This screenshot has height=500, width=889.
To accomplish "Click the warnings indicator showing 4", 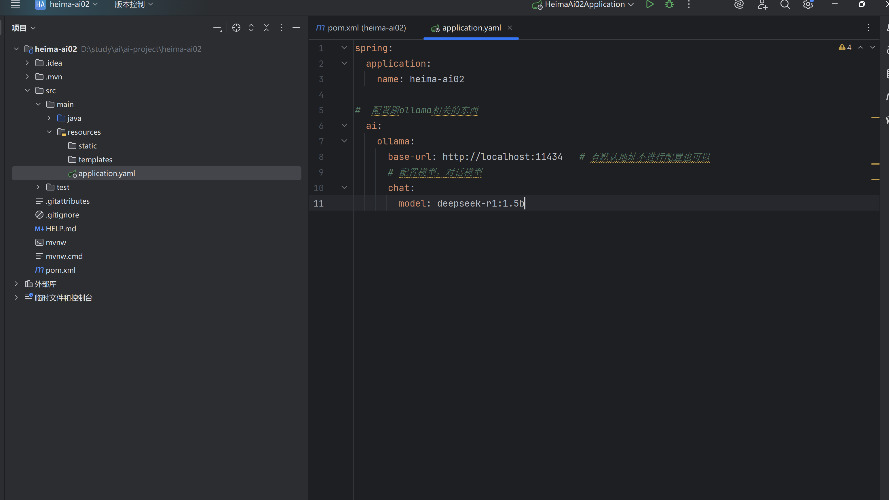I will [845, 47].
